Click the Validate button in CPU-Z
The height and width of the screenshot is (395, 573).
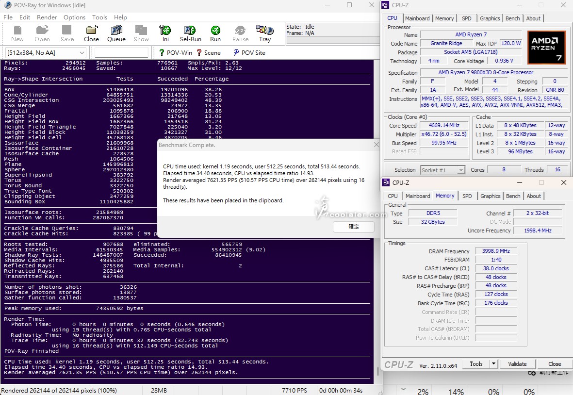[517, 363]
